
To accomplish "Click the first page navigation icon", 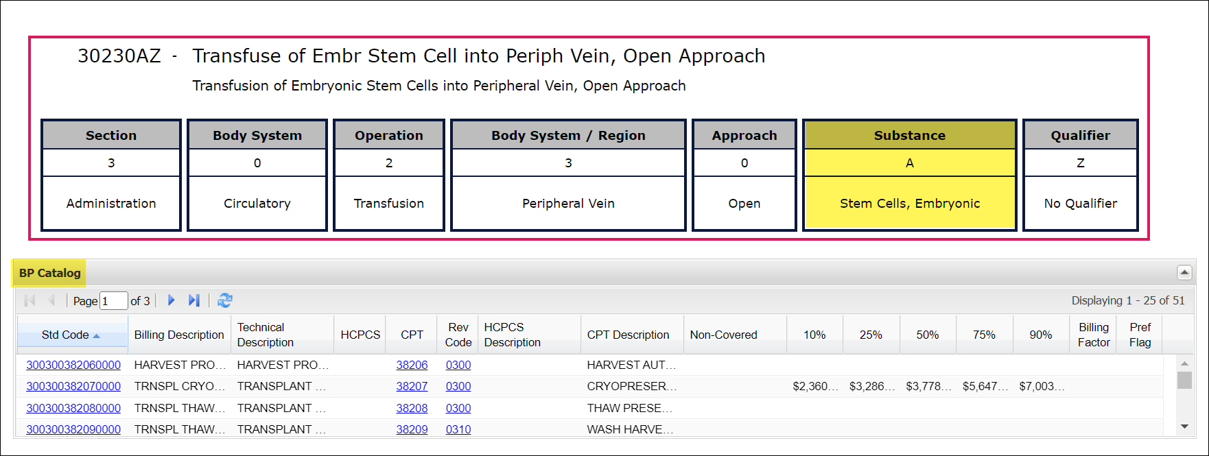I will (x=30, y=300).
